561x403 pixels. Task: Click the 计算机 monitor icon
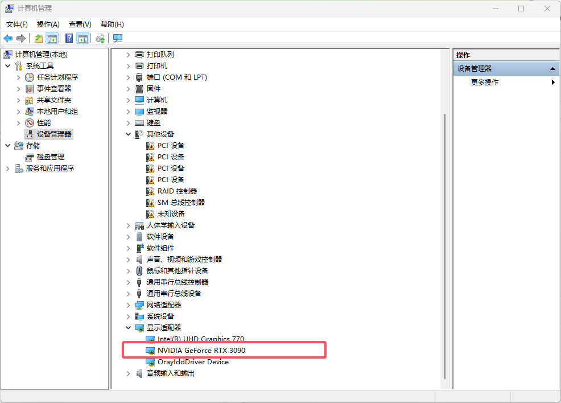pyautogui.click(x=139, y=100)
